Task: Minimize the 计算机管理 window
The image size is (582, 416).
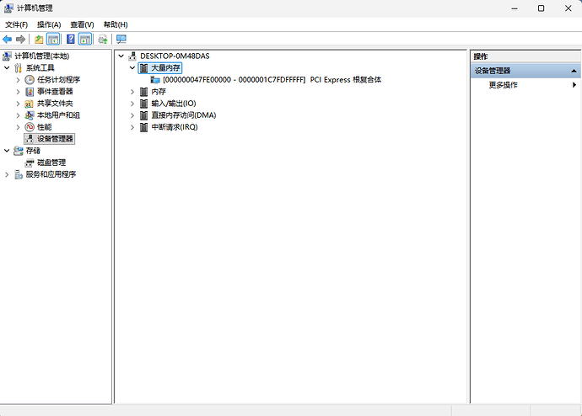Action: pyautogui.click(x=515, y=8)
